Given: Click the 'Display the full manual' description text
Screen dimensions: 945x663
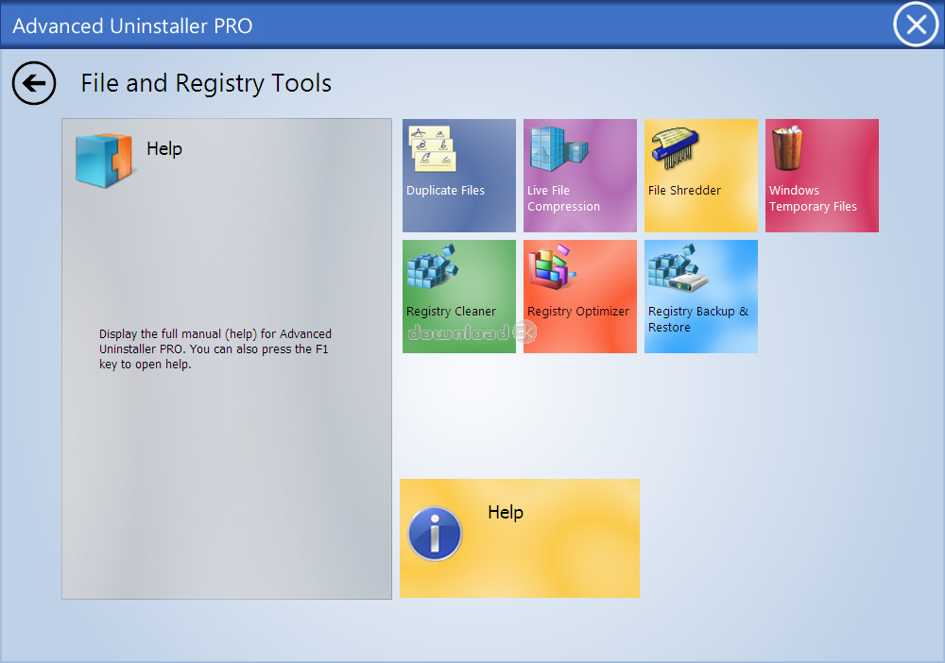Looking at the screenshot, I should click(215, 348).
